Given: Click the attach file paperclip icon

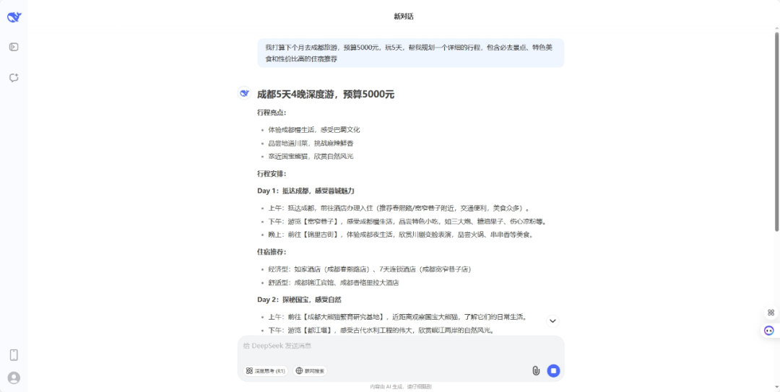Looking at the screenshot, I should pyautogui.click(x=536, y=370).
